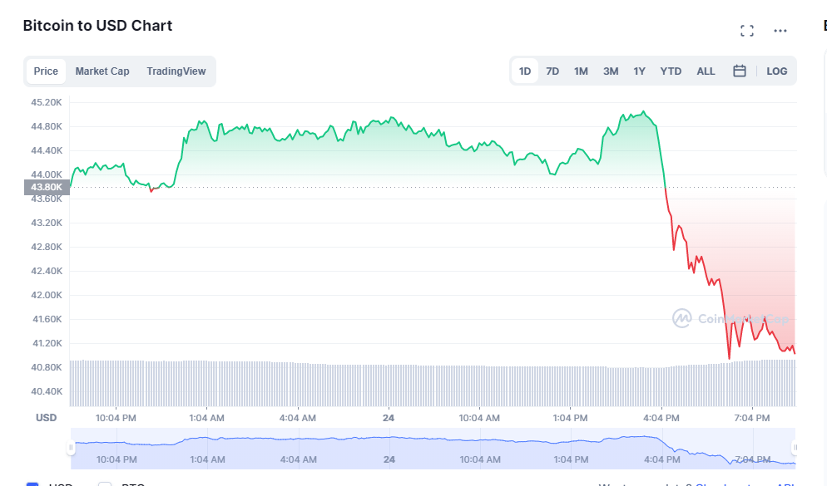Show ALL time price history
827x486 pixels.
pos(706,71)
